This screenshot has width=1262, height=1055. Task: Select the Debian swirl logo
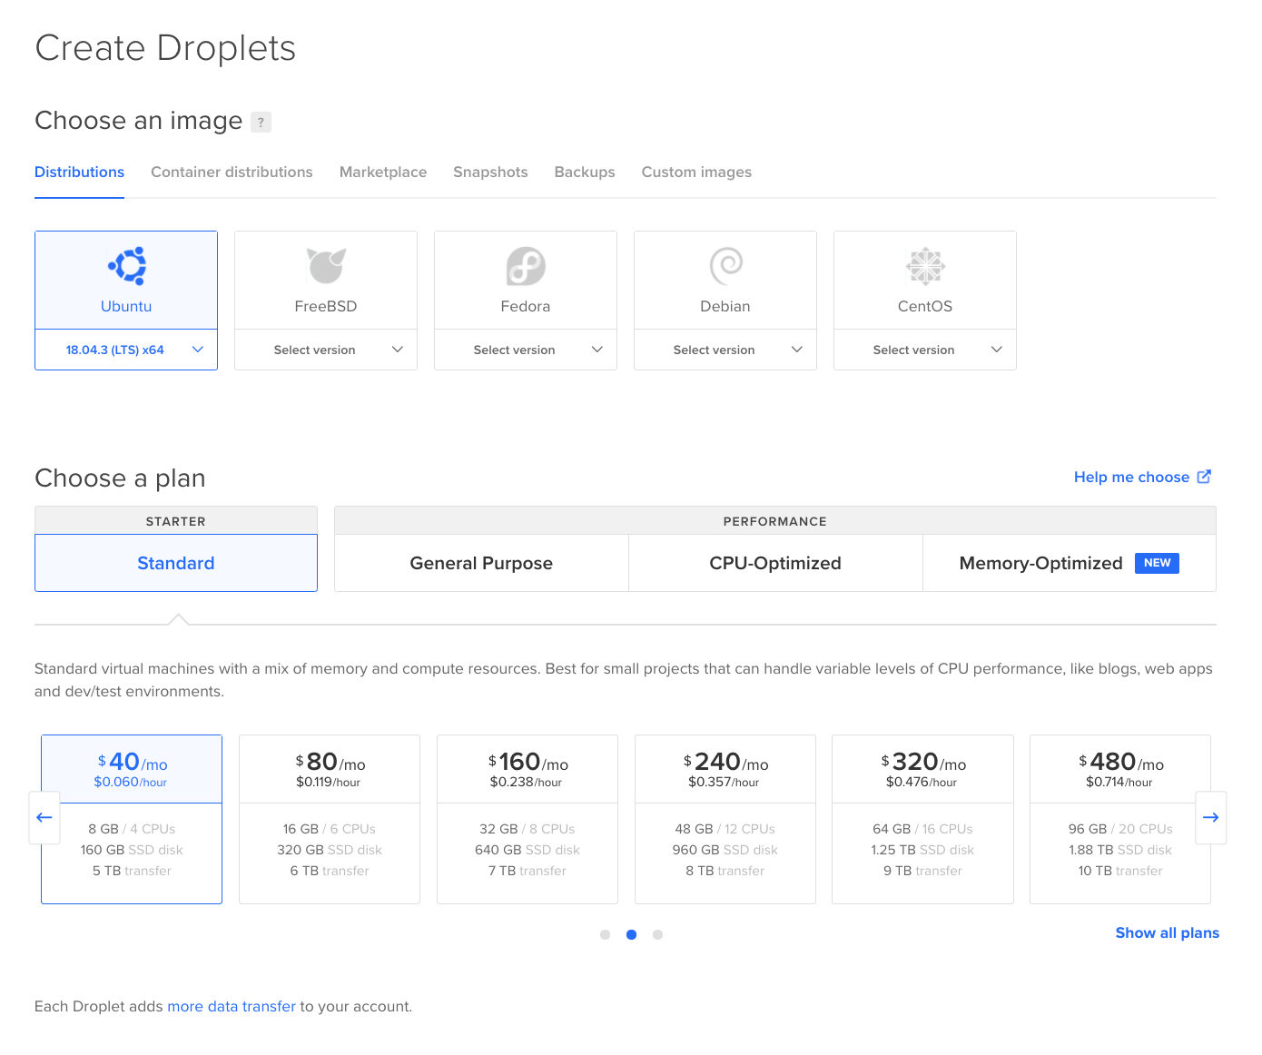click(725, 266)
